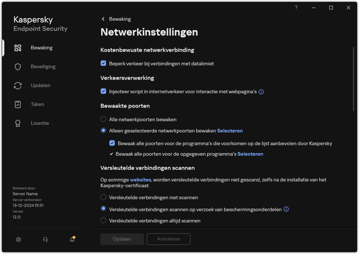
Task: Select 'Alle netwerkpoorten bewaken'
Action: (104, 119)
